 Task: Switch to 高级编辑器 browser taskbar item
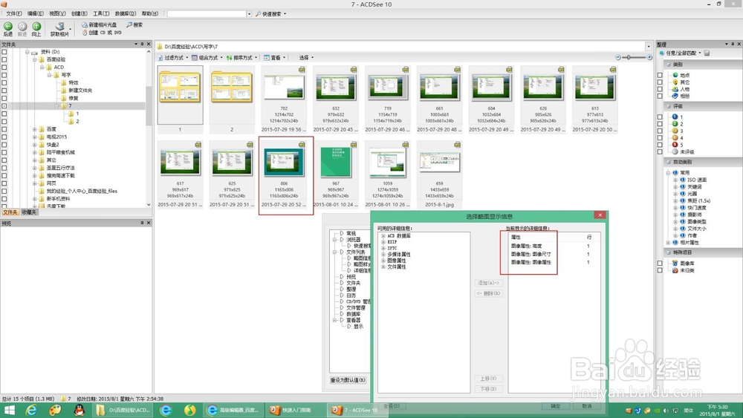coord(233,410)
